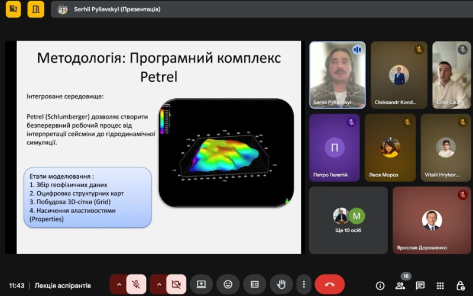
Task: Click the meeting name 'Лекція аспірантів'
Action: tap(63, 285)
